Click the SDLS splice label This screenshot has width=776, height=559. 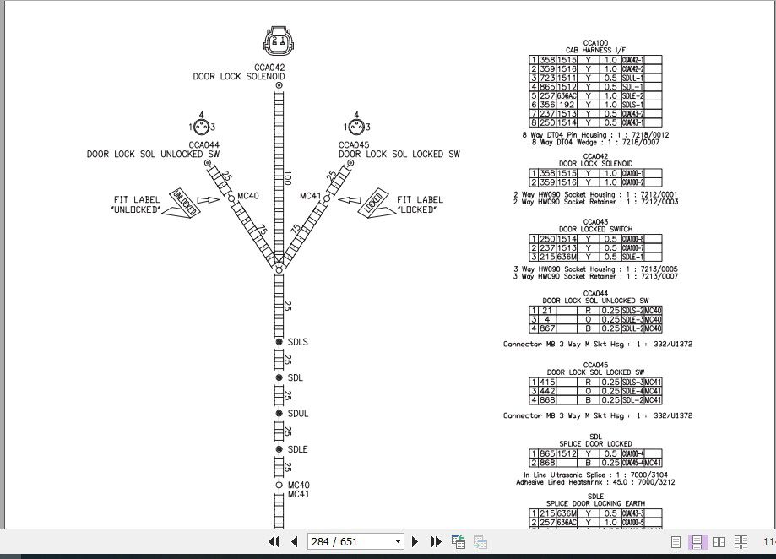(x=297, y=342)
